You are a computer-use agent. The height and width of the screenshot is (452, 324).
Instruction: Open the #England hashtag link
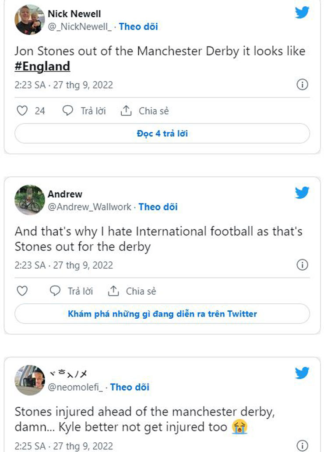coord(42,66)
